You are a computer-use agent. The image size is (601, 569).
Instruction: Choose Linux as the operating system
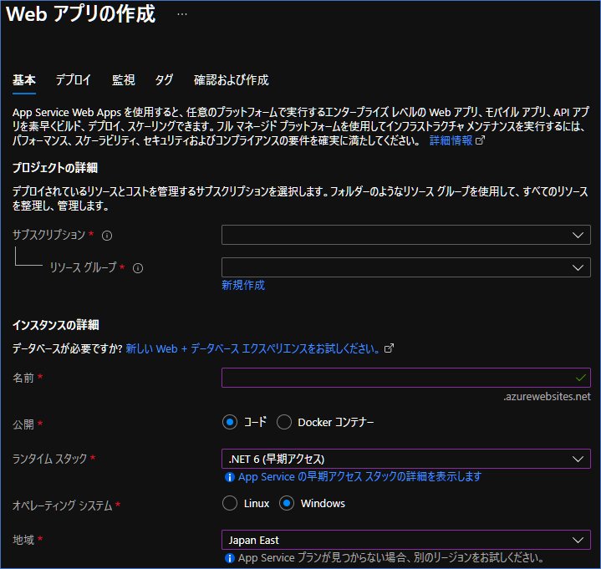tap(230, 504)
